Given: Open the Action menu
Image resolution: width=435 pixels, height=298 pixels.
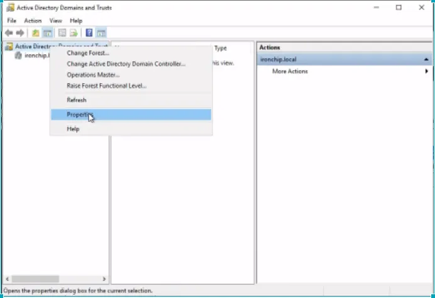Looking at the screenshot, I should pyautogui.click(x=33, y=21).
